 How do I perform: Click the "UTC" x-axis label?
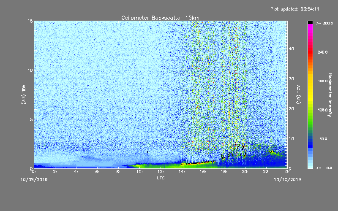click(x=161, y=178)
